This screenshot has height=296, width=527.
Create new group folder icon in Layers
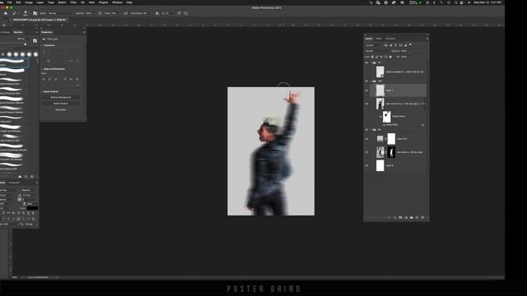point(412,217)
